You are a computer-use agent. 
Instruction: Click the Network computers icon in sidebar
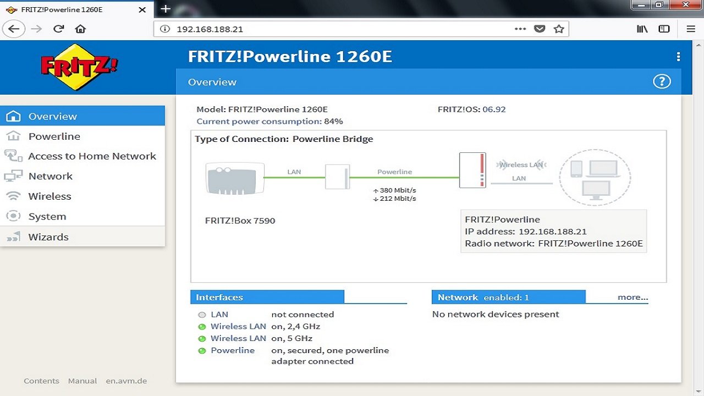pyautogui.click(x=13, y=176)
